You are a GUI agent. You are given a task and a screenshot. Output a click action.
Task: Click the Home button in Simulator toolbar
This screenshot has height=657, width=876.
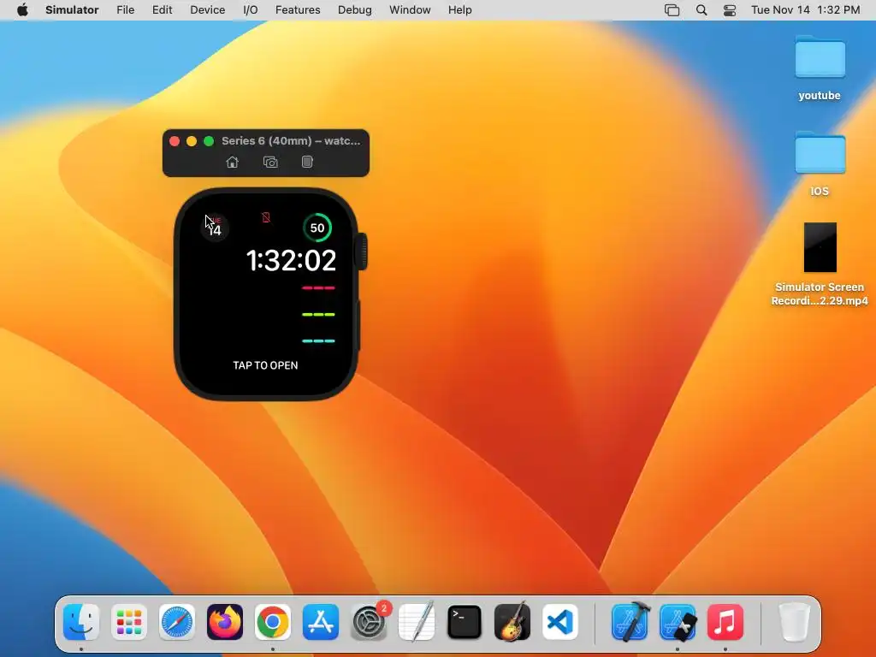(x=232, y=162)
